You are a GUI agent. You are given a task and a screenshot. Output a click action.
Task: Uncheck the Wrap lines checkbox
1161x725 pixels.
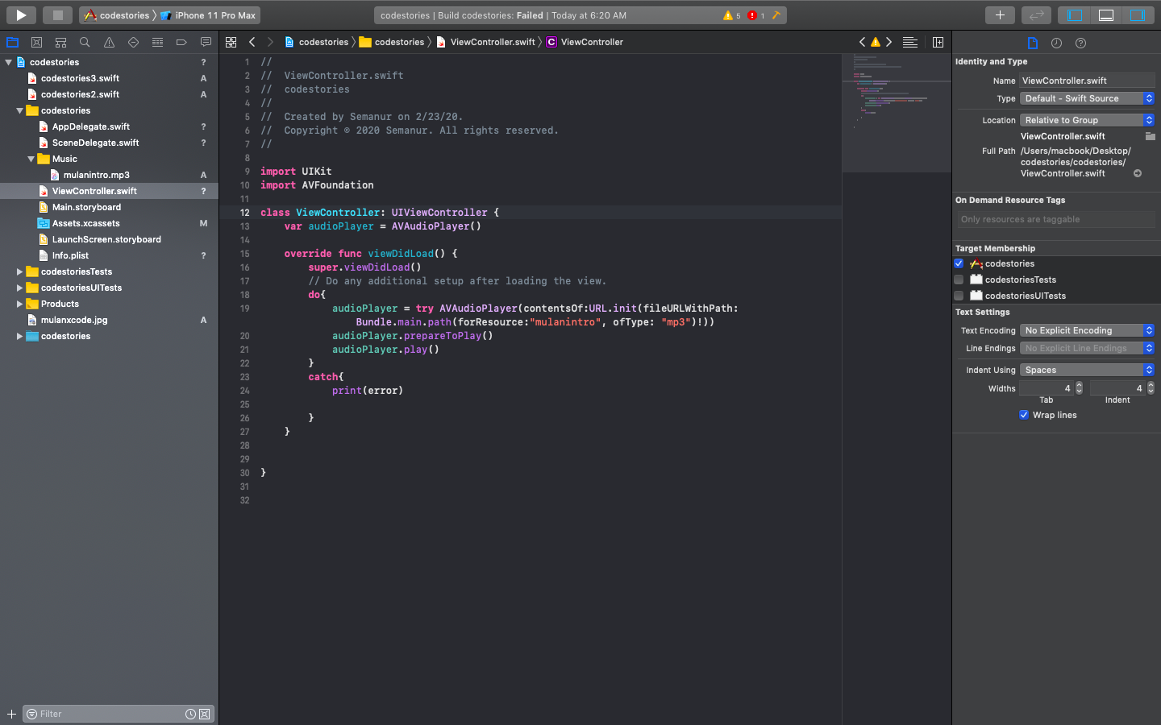tap(1024, 415)
